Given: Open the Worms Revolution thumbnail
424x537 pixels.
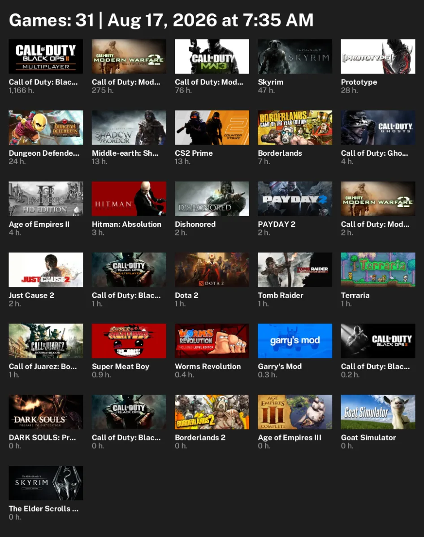Looking at the screenshot, I should (x=212, y=341).
